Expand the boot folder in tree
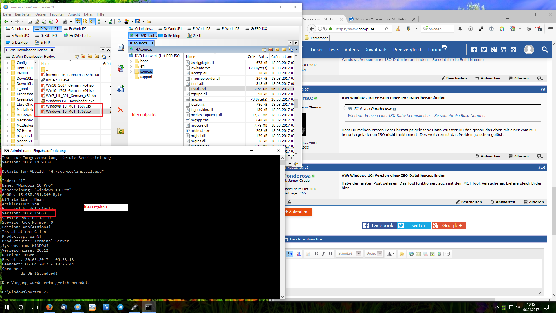The image size is (556, 313). click(x=131, y=61)
